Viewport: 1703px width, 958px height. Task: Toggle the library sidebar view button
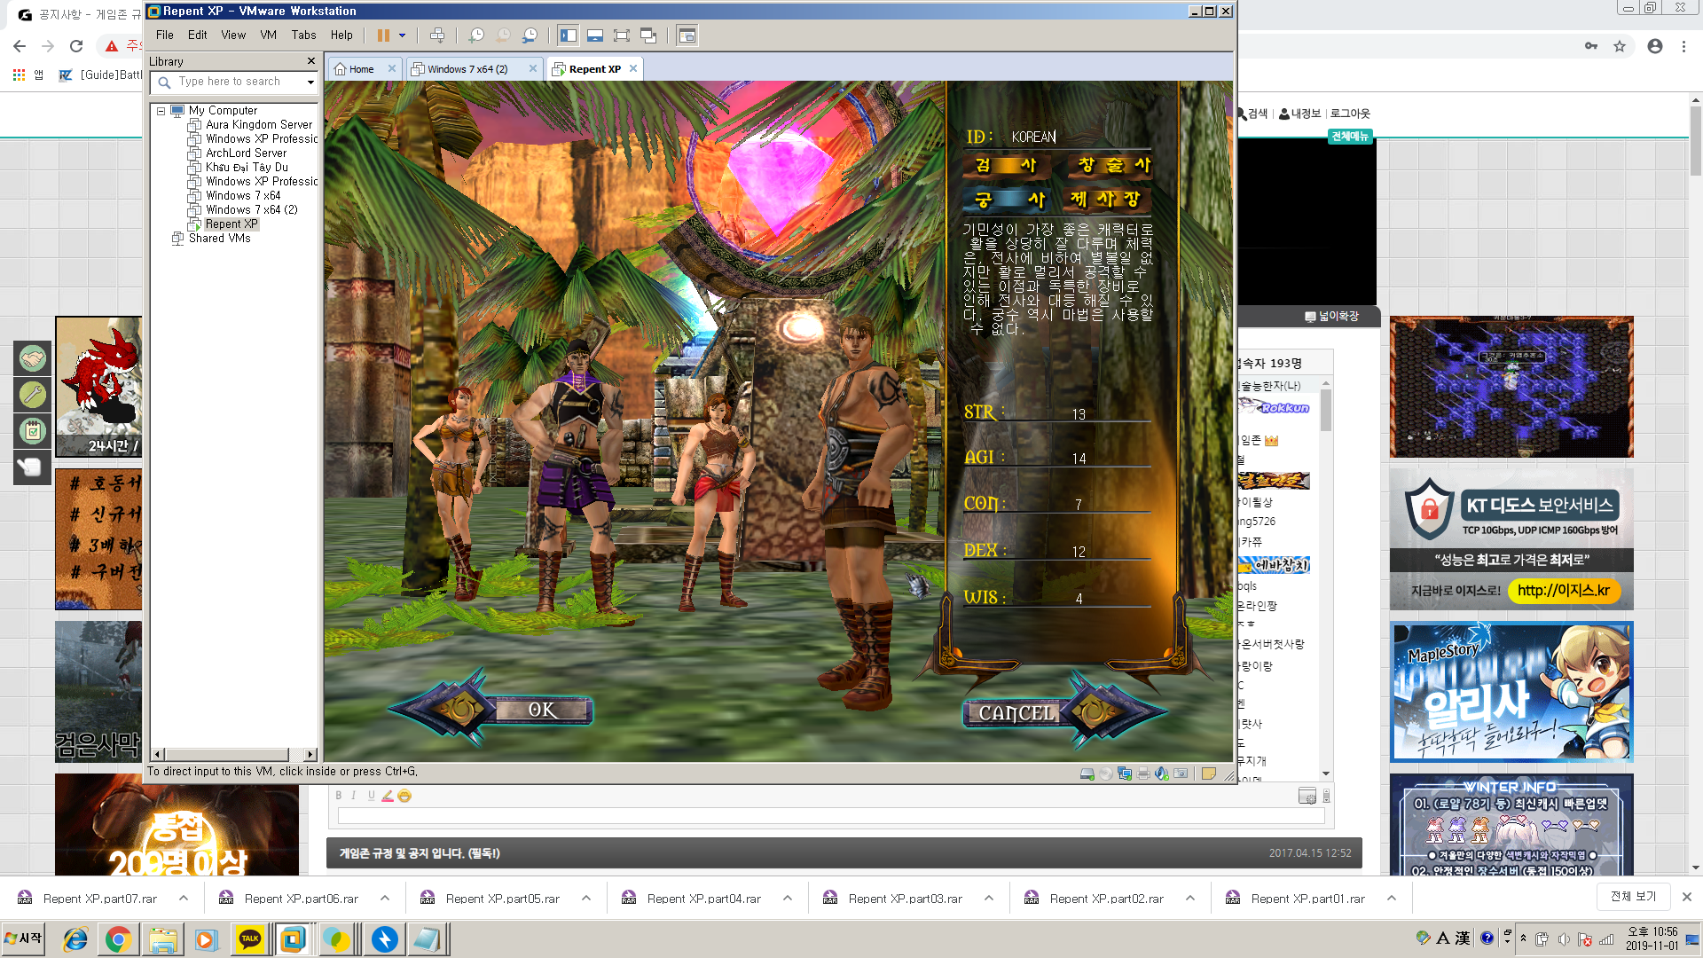569,35
